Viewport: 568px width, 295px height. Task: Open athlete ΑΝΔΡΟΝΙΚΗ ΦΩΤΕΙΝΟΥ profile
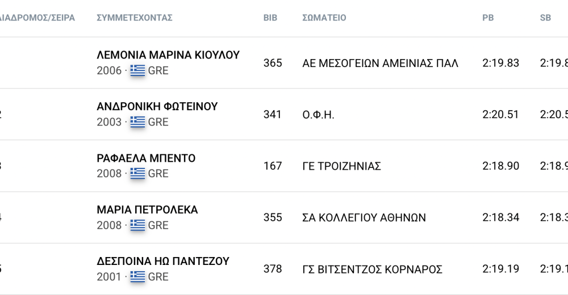157,107
